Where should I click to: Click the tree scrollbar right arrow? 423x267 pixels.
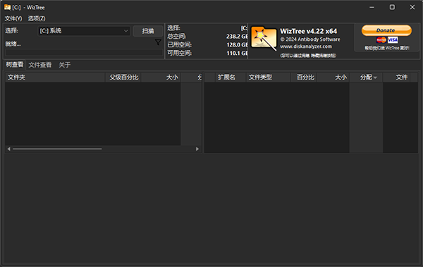pyautogui.click(x=197, y=149)
